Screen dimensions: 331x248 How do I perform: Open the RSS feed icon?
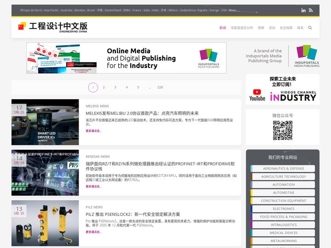[x=311, y=10]
